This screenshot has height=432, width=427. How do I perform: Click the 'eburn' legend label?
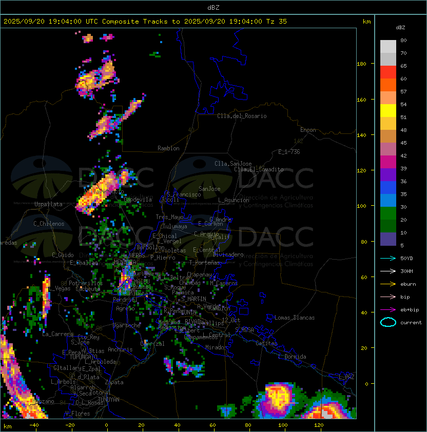(x=408, y=284)
